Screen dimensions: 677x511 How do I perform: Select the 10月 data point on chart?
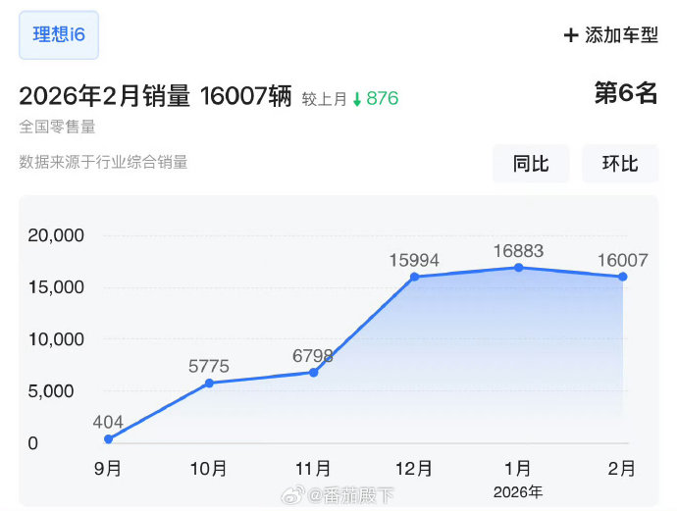click(x=209, y=383)
